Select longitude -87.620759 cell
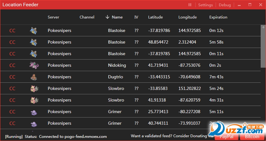Image resolution: width=266 pixels, height=141 pixels. click(x=189, y=100)
